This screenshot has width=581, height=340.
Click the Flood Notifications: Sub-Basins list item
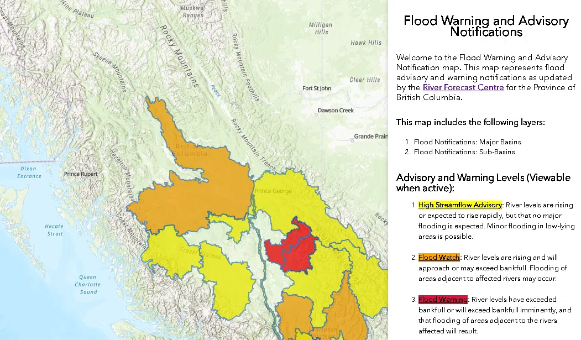(x=464, y=152)
